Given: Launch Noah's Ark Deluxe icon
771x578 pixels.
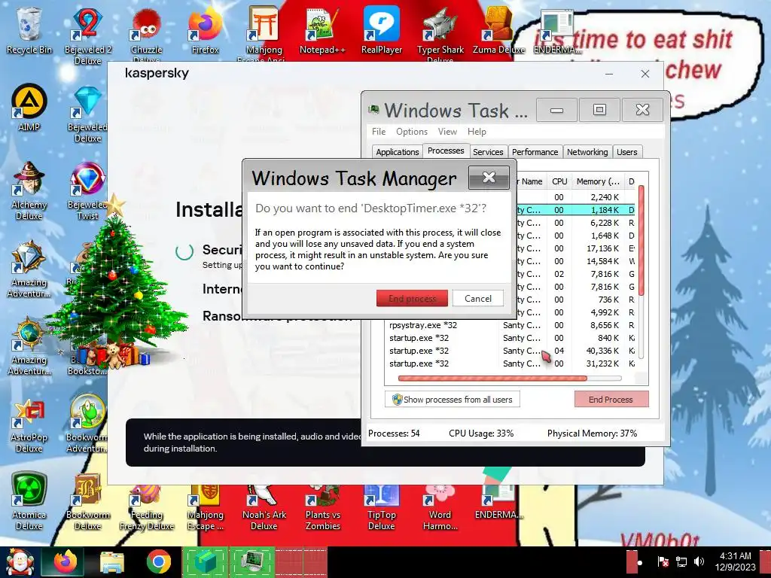Looking at the screenshot, I should 264,508.
